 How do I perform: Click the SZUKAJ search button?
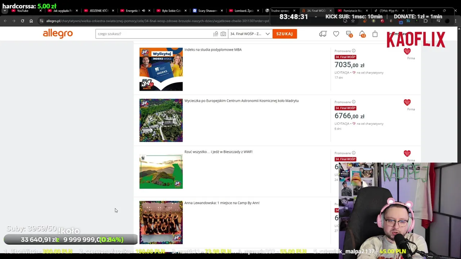click(285, 34)
